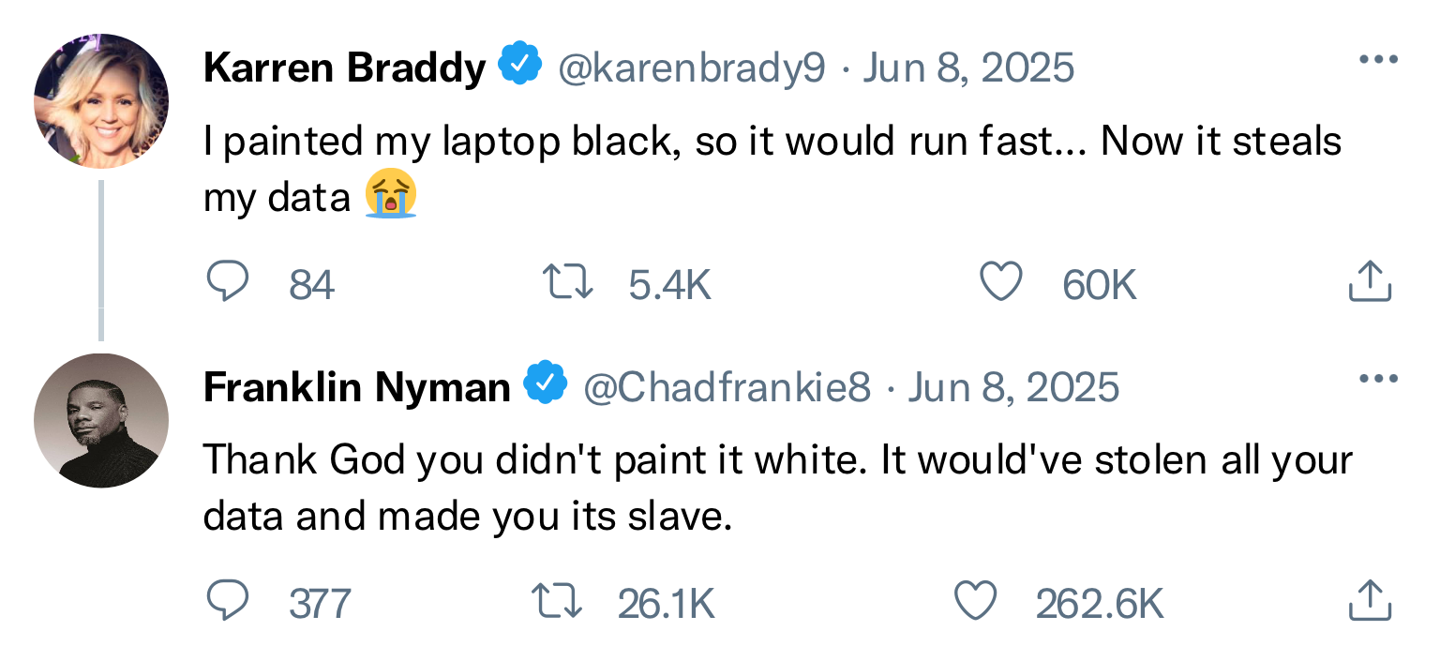Open Franklin Nyman's reply timestamp Jun 8, 2025
Viewport: 1440px width, 661px height.
pyautogui.click(x=1014, y=387)
